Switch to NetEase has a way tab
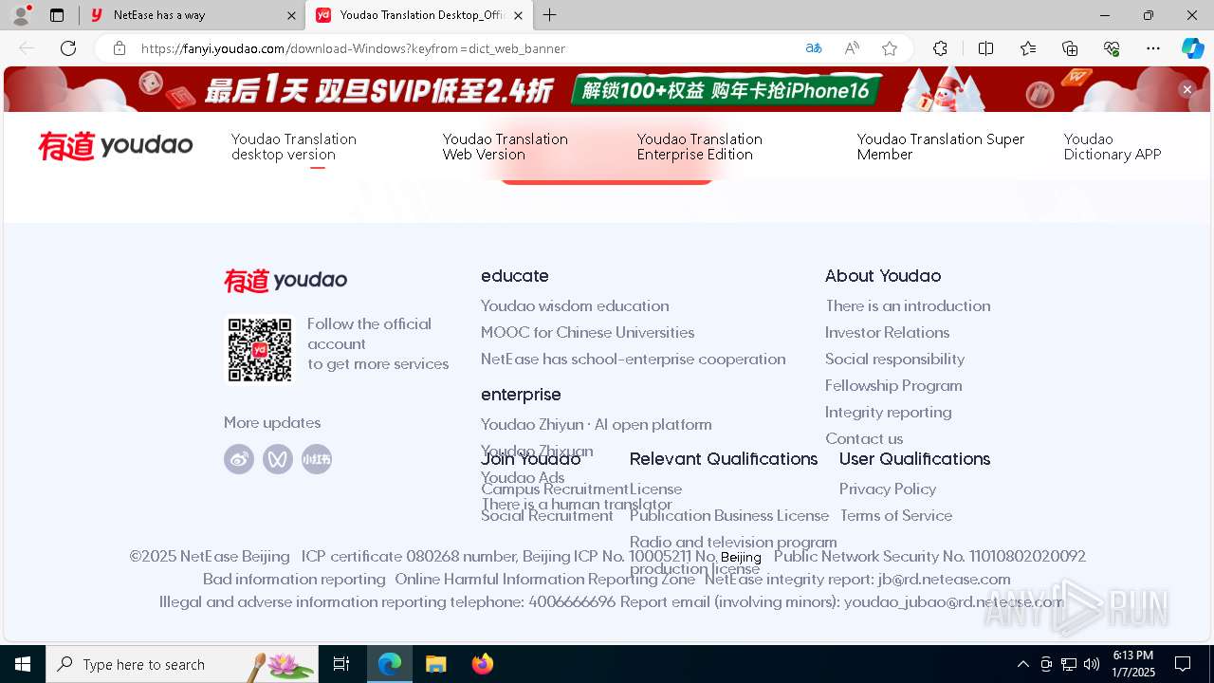The height and width of the screenshot is (683, 1214). click(193, 15)
